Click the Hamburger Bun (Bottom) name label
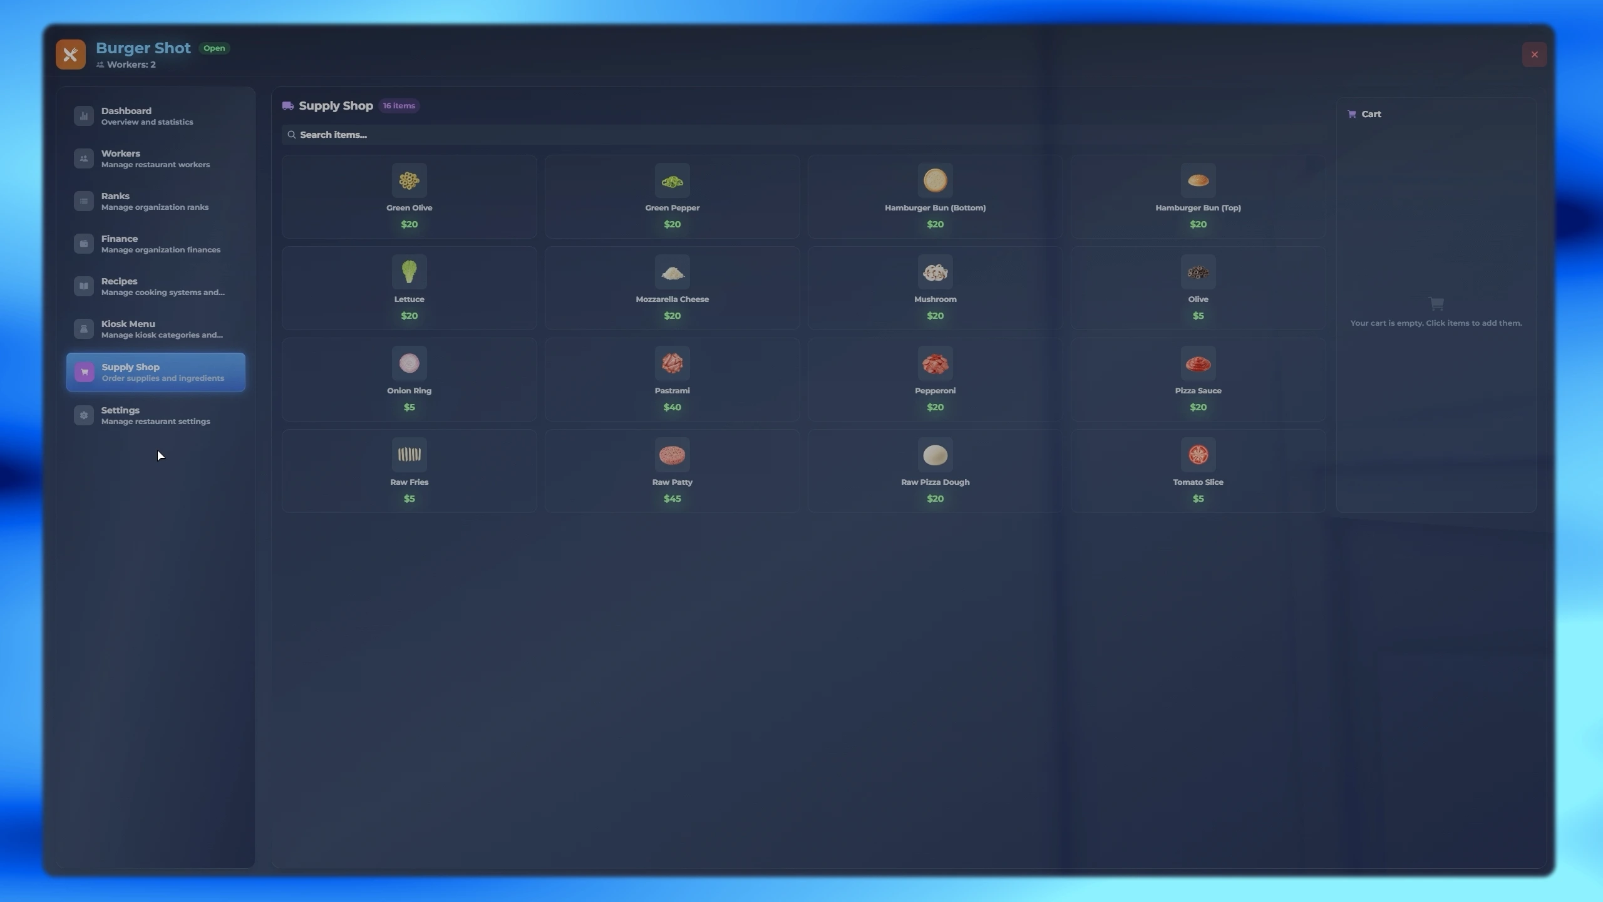This screenshot has width=1603, height=902. (x=935, y=208)
